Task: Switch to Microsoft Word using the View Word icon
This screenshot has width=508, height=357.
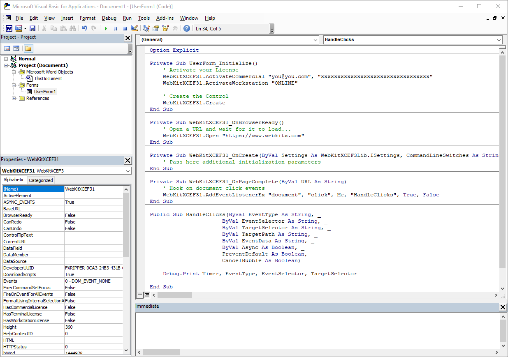Action: tap(9, 28)
